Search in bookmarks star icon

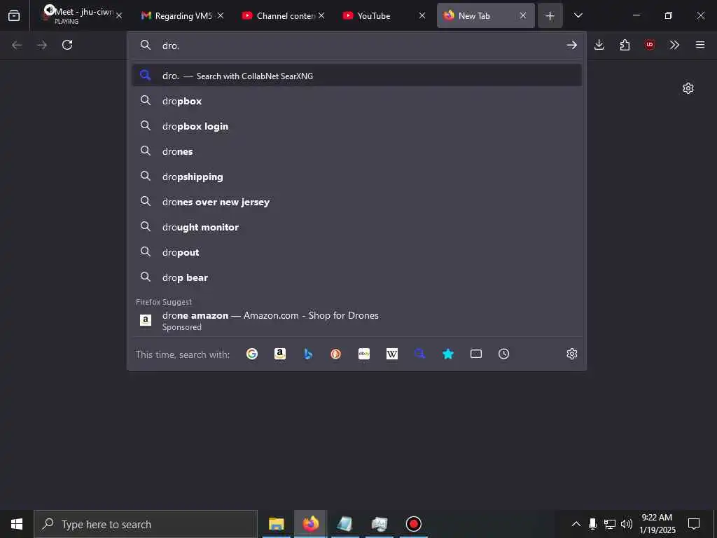448,354
